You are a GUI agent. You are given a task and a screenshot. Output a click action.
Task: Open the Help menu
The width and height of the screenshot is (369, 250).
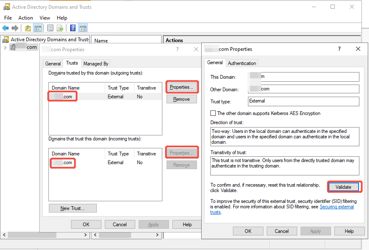point(62,18)
